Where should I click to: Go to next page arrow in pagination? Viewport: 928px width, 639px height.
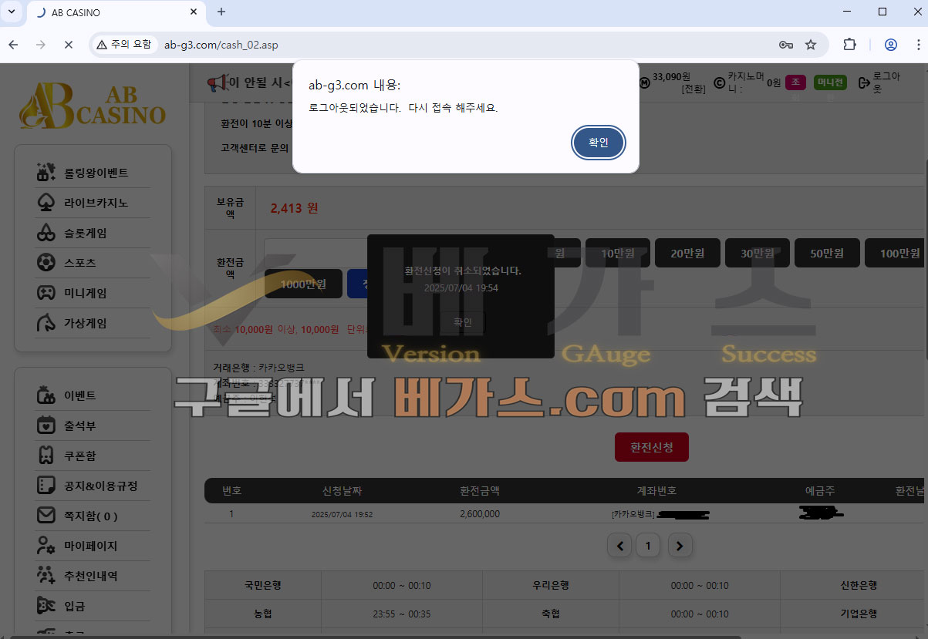point(679,546)
